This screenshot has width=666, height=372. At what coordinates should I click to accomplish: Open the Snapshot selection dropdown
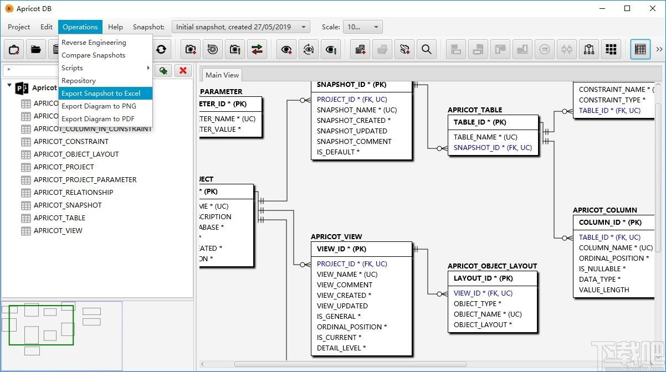241,27
